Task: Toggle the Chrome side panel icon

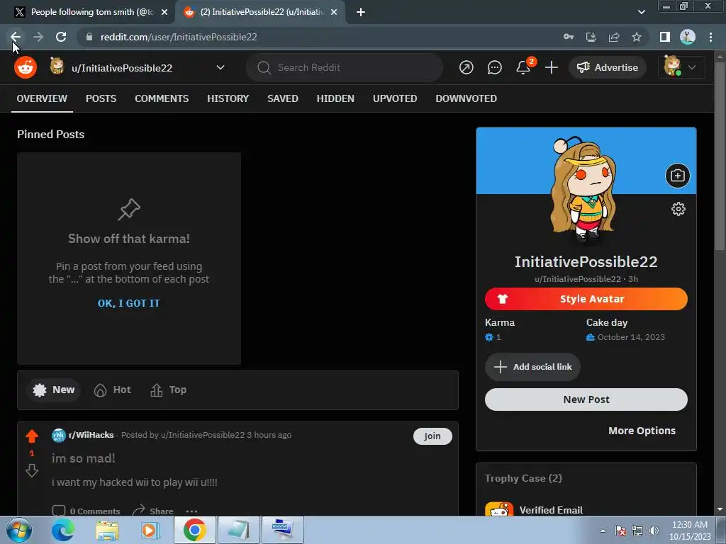Action: tap(665, 37)
